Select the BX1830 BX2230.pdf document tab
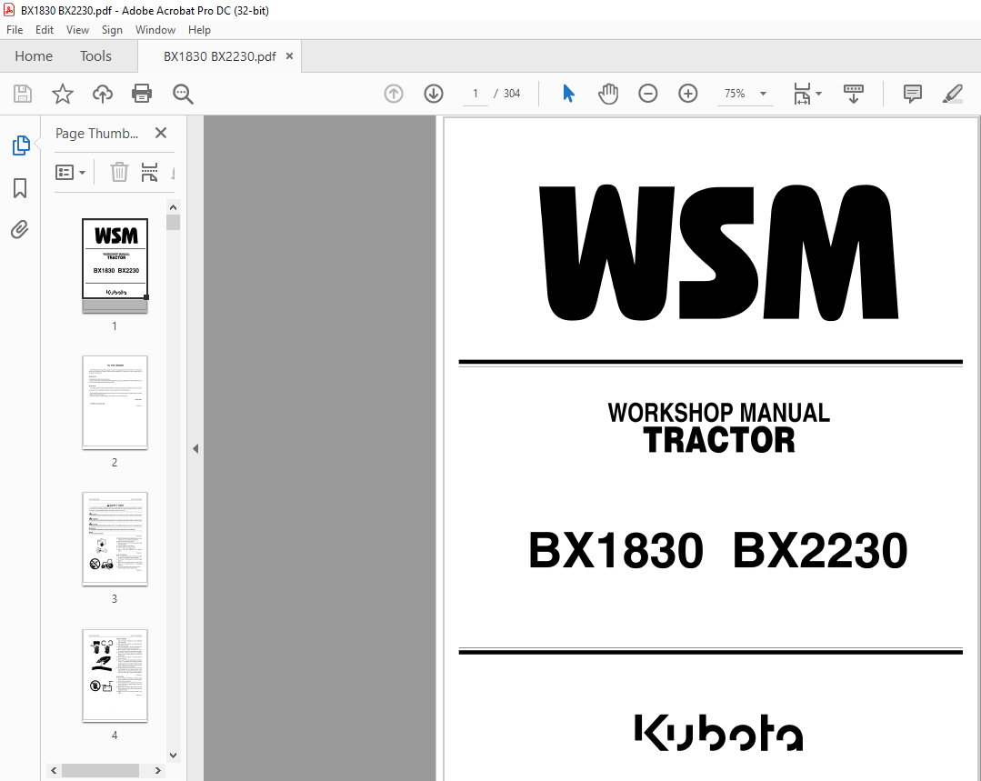 [220, 56]
